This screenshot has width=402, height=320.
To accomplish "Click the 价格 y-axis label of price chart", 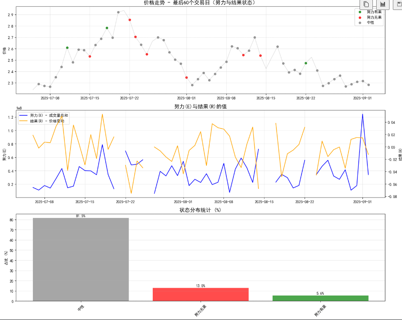I will pyautogui.click(x=4, y=51).
